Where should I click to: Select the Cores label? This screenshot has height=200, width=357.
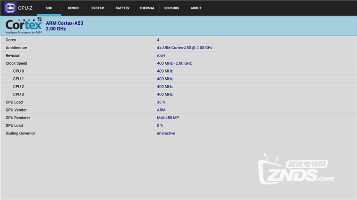[x=11, y=40]
